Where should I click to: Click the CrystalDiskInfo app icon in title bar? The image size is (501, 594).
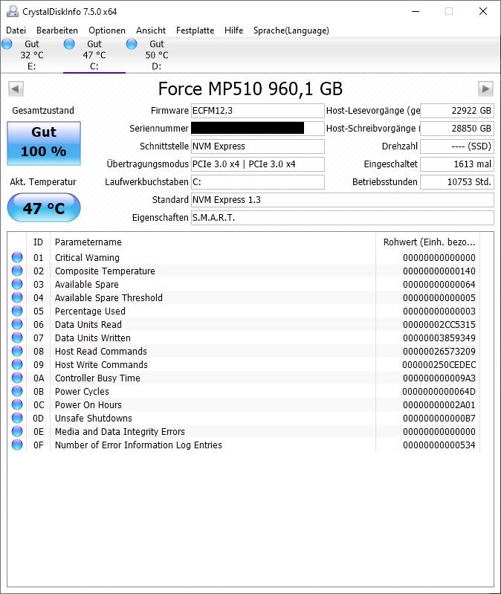tap(13, 11)
